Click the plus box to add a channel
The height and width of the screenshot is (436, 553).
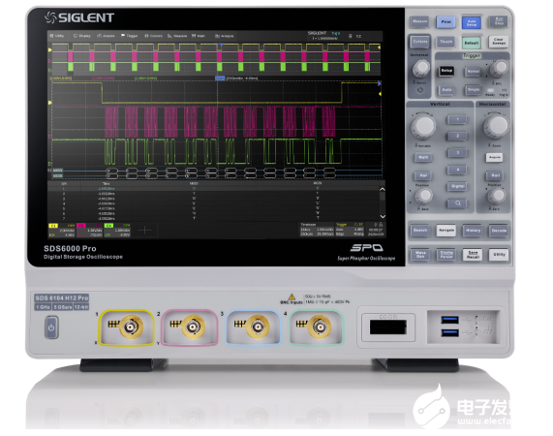click(144, 230)
